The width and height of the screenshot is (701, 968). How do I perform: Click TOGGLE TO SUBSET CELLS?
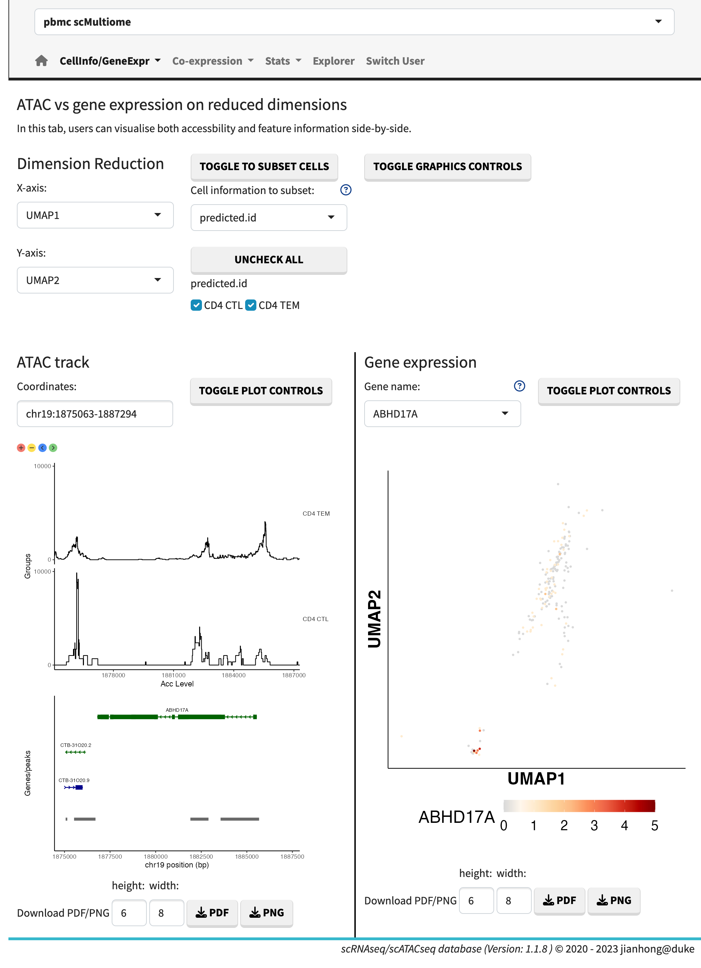click(x=264, y=167)
